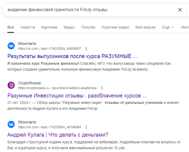189x152 pixels.
Task: Open three-dot menu for first VK result
Action: pyautogui.click(x=86, y=49)
